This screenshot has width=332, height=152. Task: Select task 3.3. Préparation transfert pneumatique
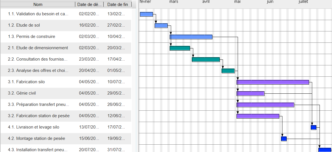point(66,105)
